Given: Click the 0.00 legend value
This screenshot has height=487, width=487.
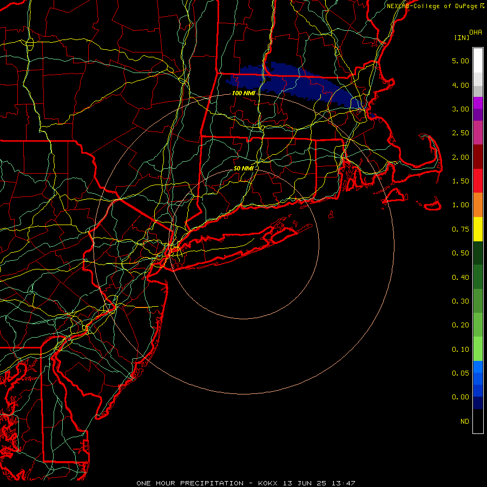Looking at the screenshot, I should coord(460,397).
